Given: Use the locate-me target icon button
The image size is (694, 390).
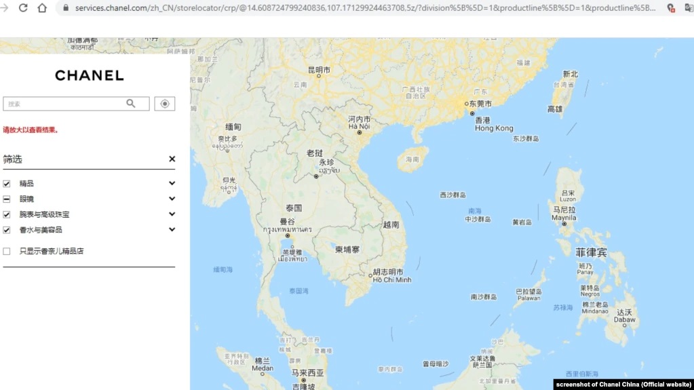Looking at the screenshot, I should [165, 104].
